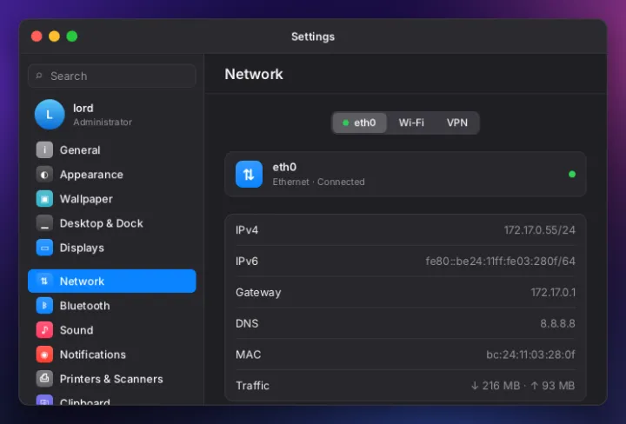Click the Traffic value 216 MB / 93 MB
This screenshot has height=424, width=626.
click(x=523, y=386)
